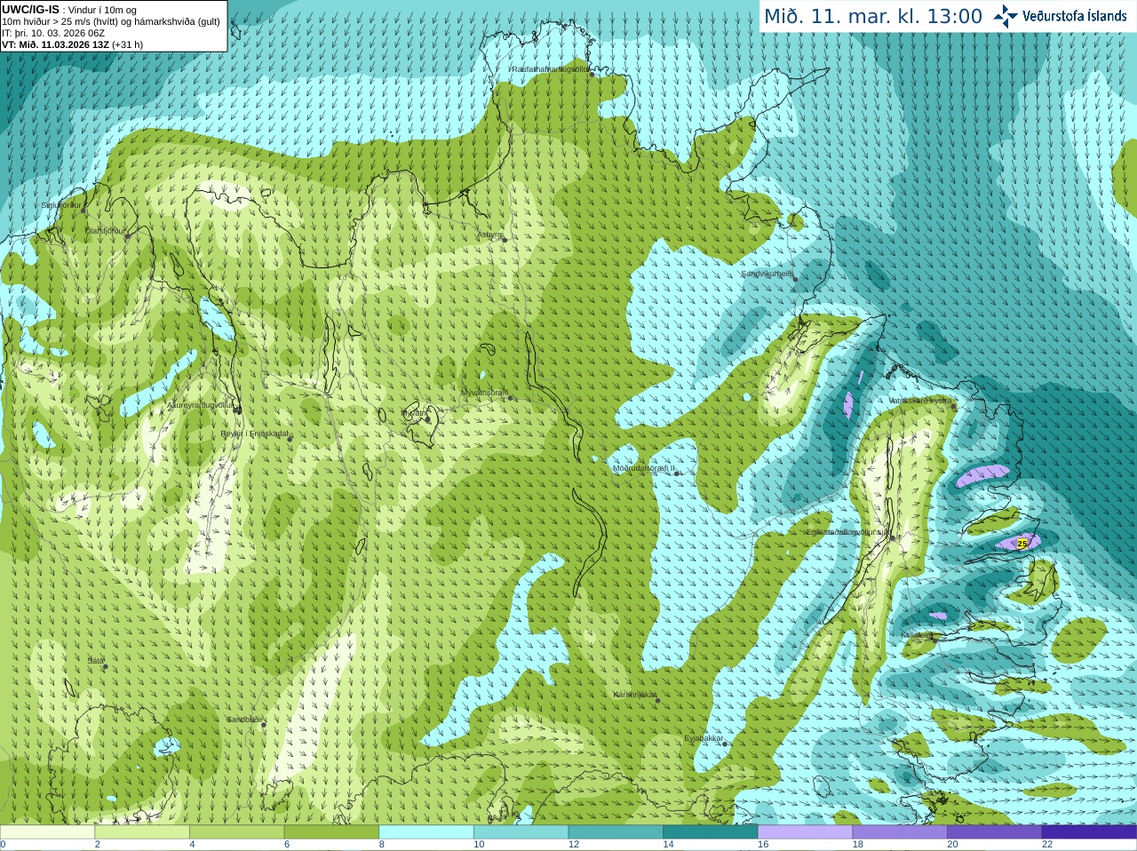Image resolution: width=1137 pixels, height=851 pixels.
Task: Click the date heading Mið. 11. mar. kl. 13:00
Action: tap(873, 16)
